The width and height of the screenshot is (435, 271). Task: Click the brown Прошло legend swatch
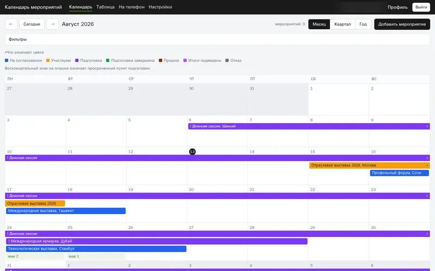point(160,60)
